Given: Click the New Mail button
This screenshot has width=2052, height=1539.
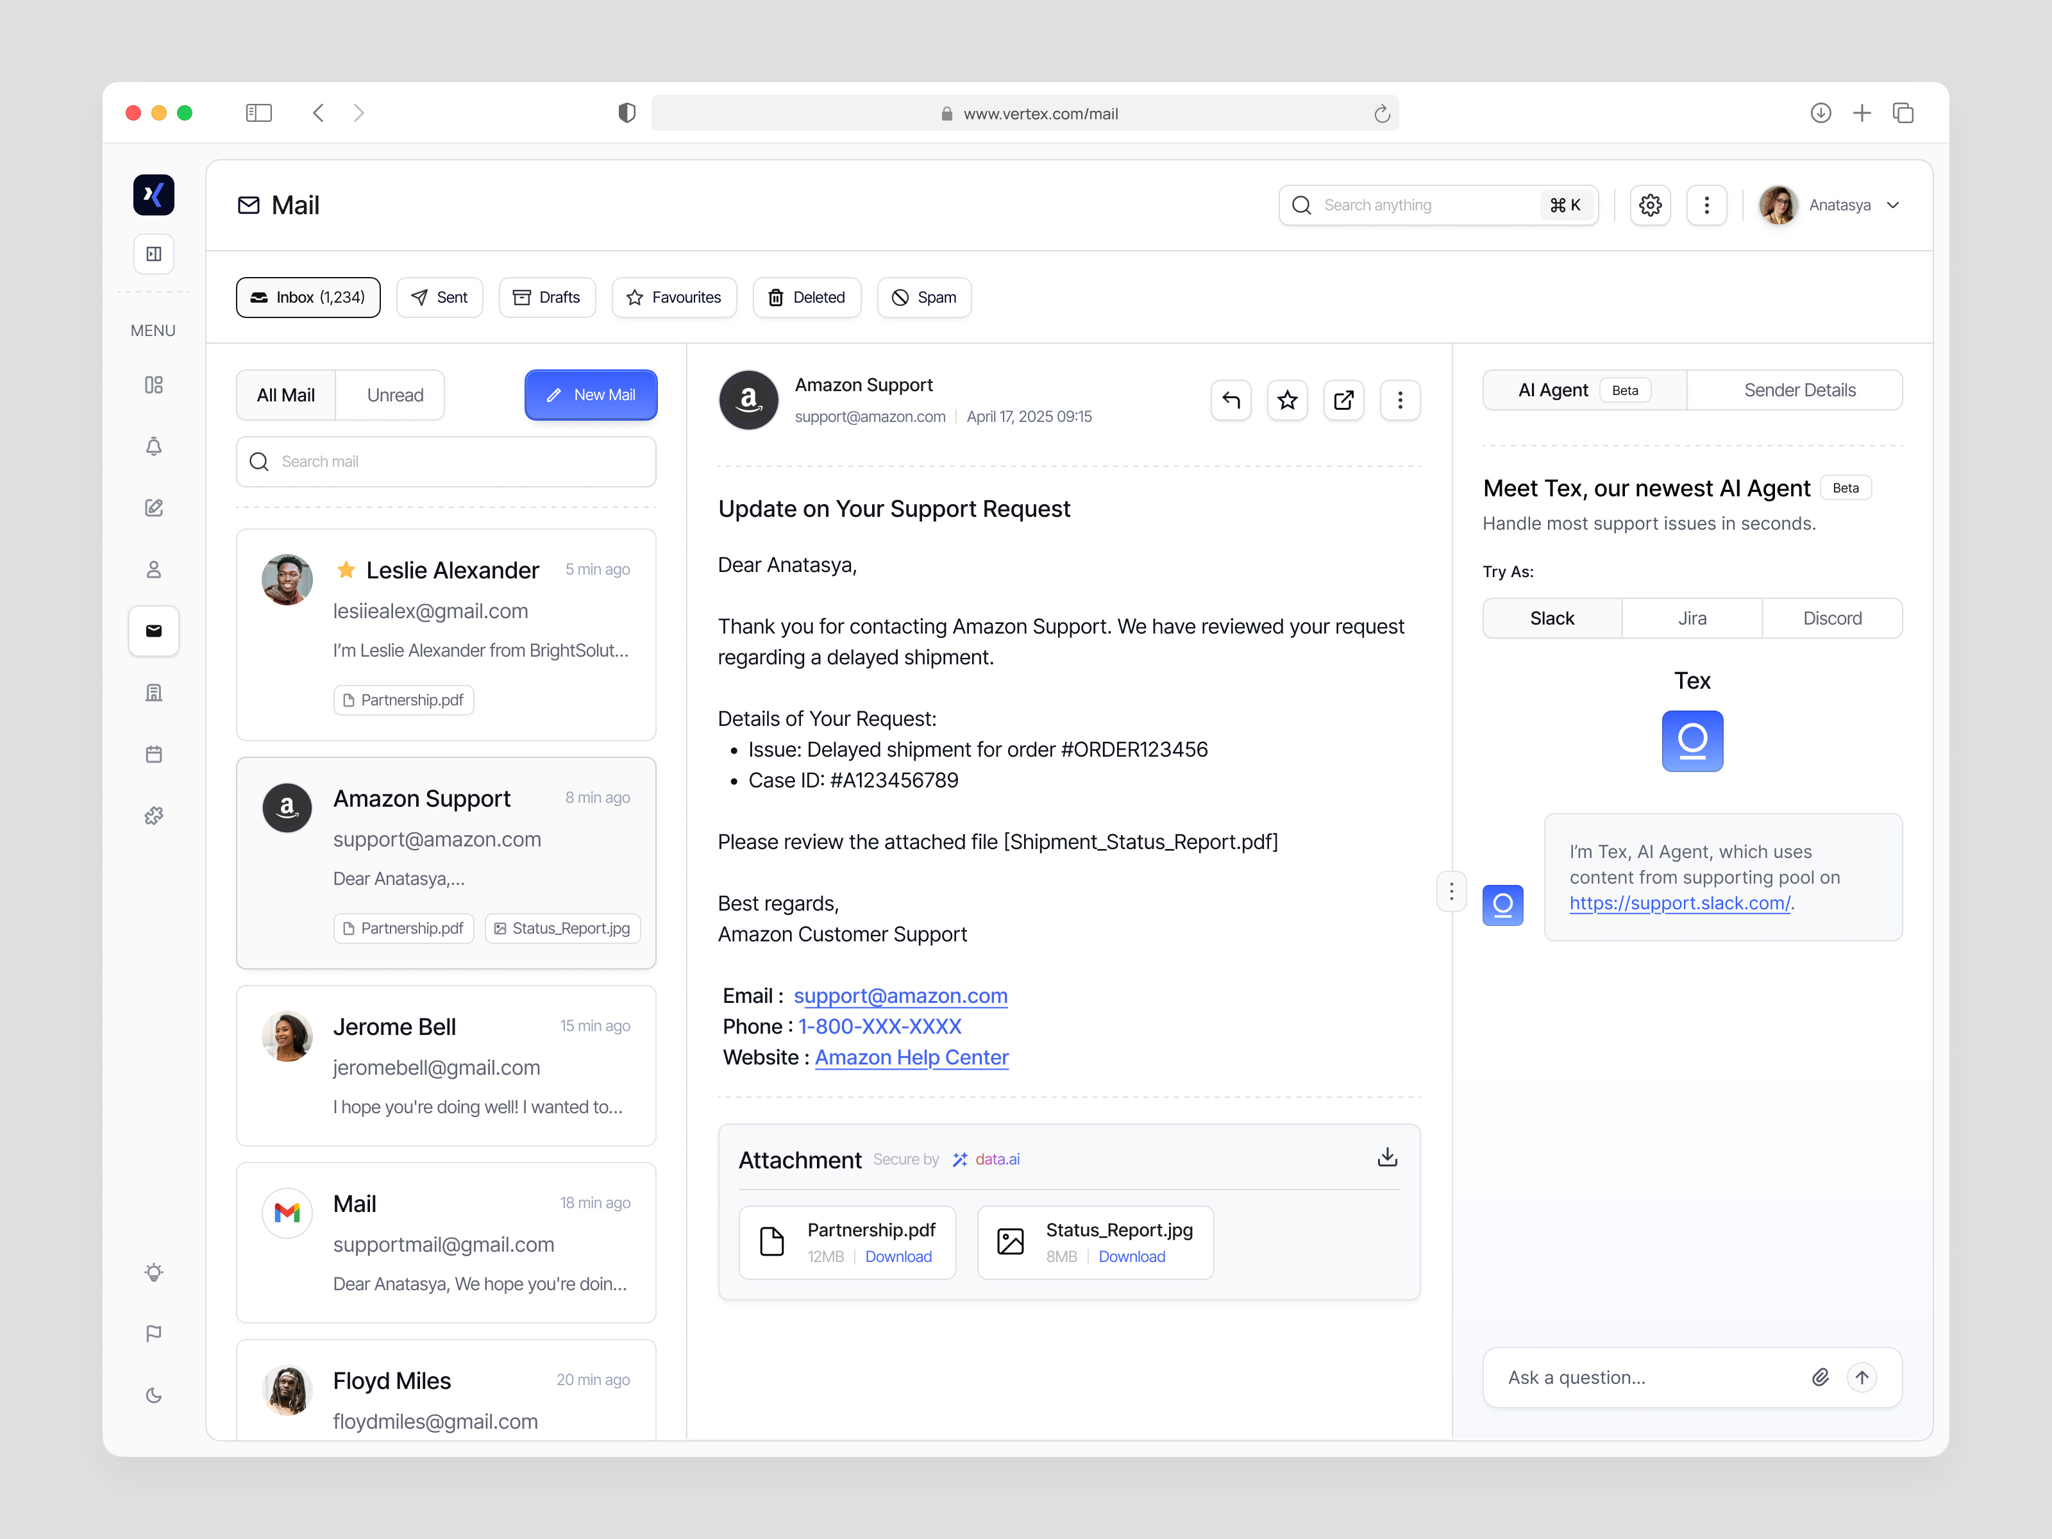Looking at the screenshot, I should coord(591,395).
